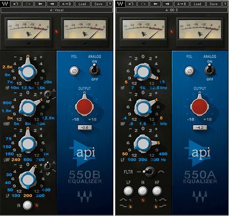Toggle the LF shelf button on 550A
This screenshot has height=216, width=229.
pos(128,191)
